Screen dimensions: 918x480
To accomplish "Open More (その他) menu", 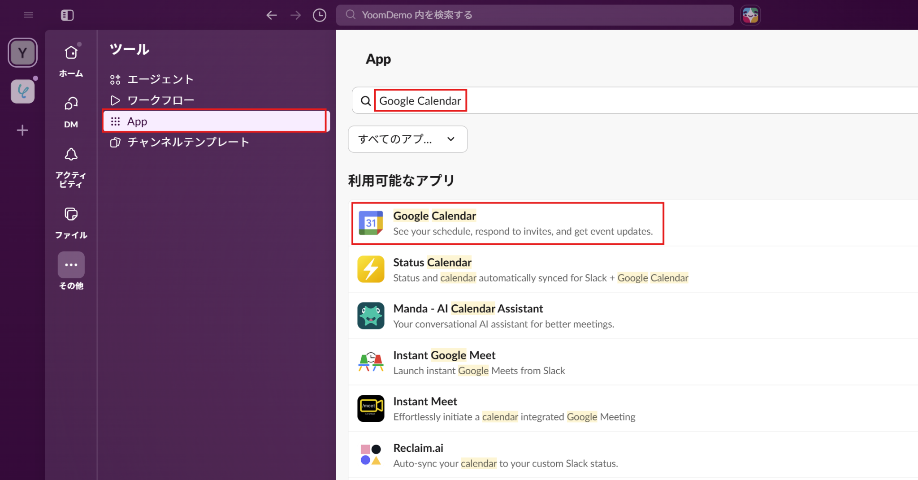I will (x=71, y=271).
